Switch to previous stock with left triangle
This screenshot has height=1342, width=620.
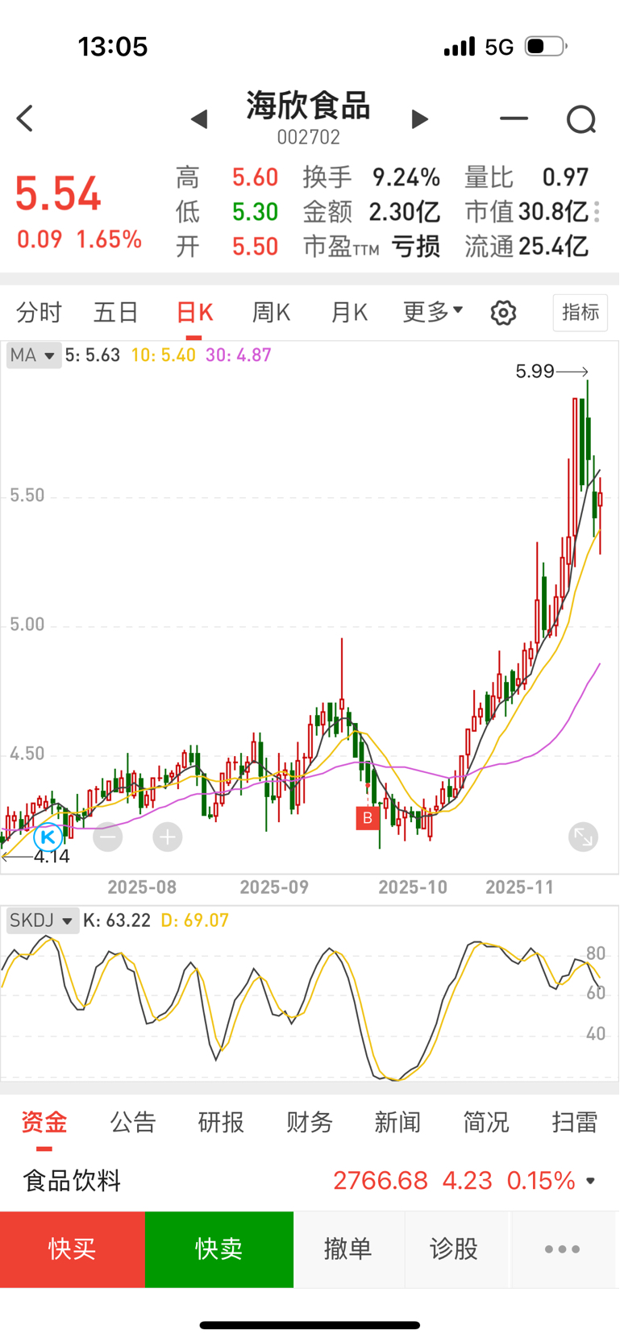pyautogui.click(x=199, y=119)
